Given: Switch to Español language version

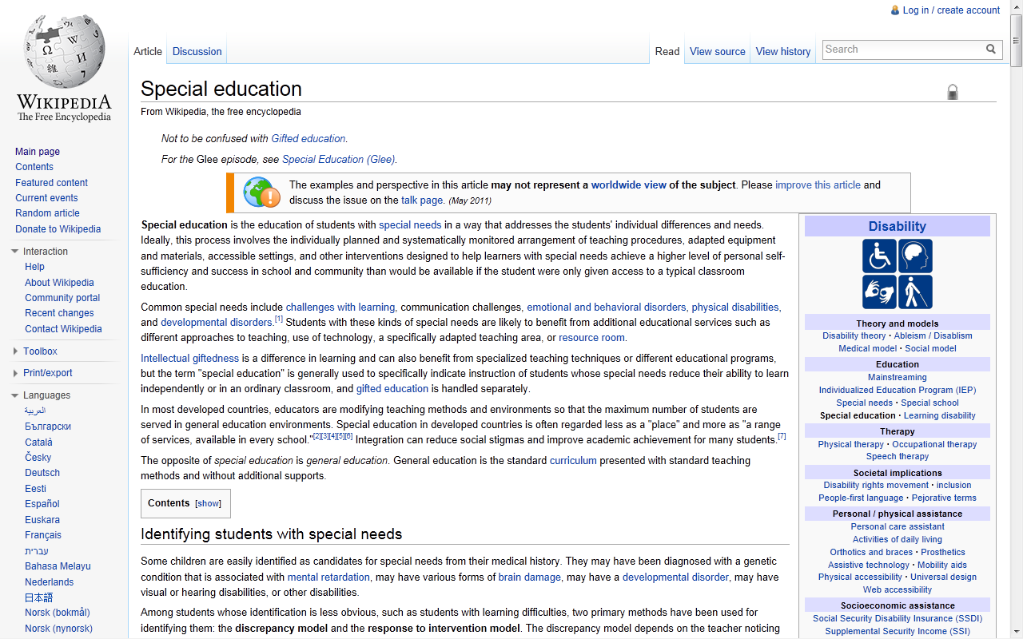Looking at the screenshot, I should pyautogui.click(x=42, y=504).
